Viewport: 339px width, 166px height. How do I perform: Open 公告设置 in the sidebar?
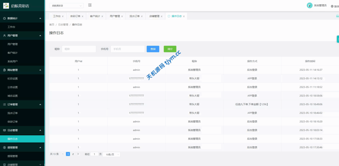point(13,87)
